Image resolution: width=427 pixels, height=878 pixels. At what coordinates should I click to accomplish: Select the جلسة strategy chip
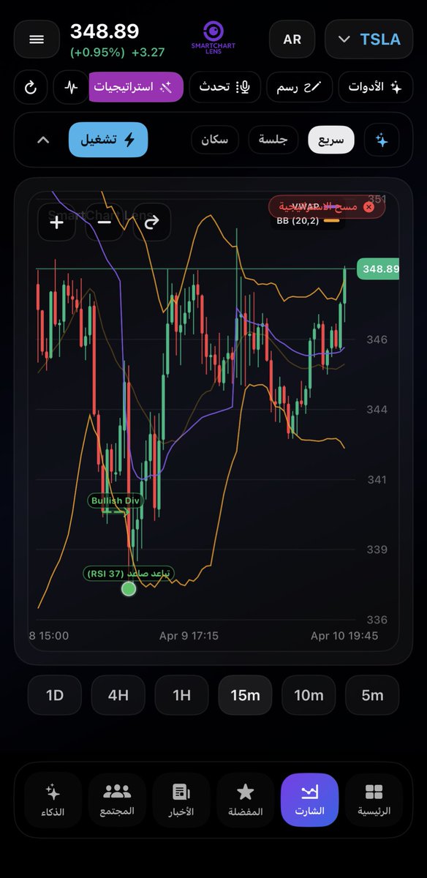[273, 140]
